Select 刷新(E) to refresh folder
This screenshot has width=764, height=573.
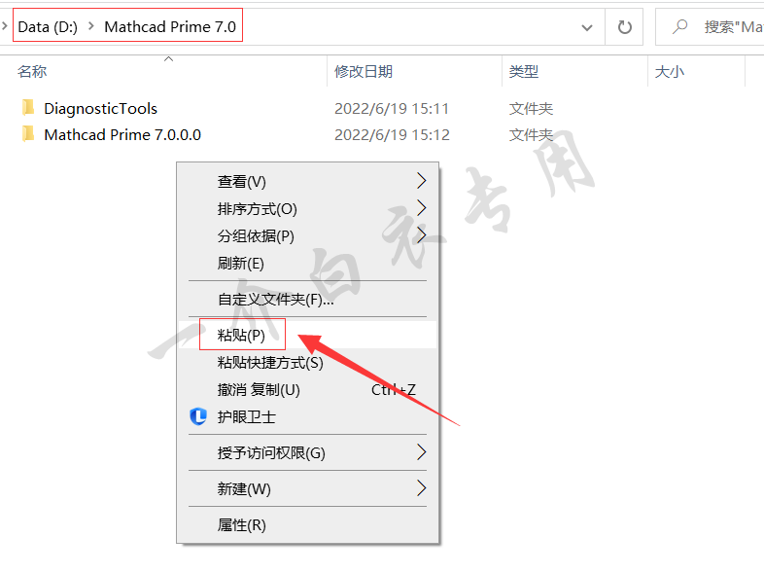coord(307,264)
